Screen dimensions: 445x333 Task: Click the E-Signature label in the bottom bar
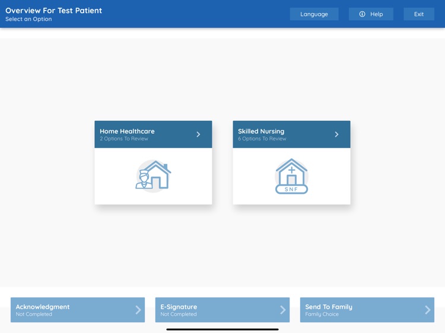coord(179,307)
